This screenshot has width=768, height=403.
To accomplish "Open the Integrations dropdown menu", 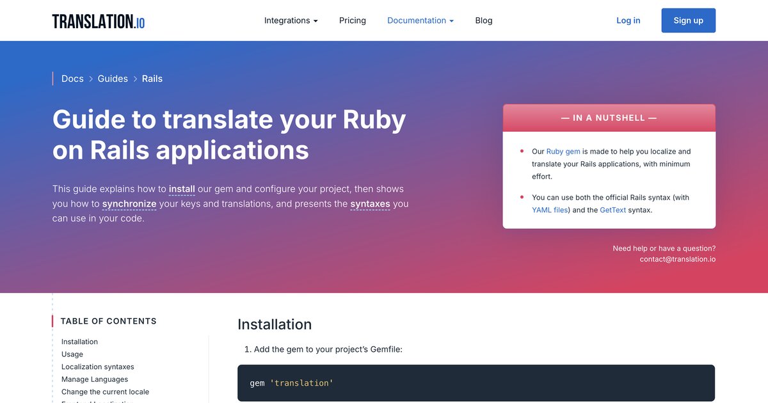I will click(x=291, y=20).
